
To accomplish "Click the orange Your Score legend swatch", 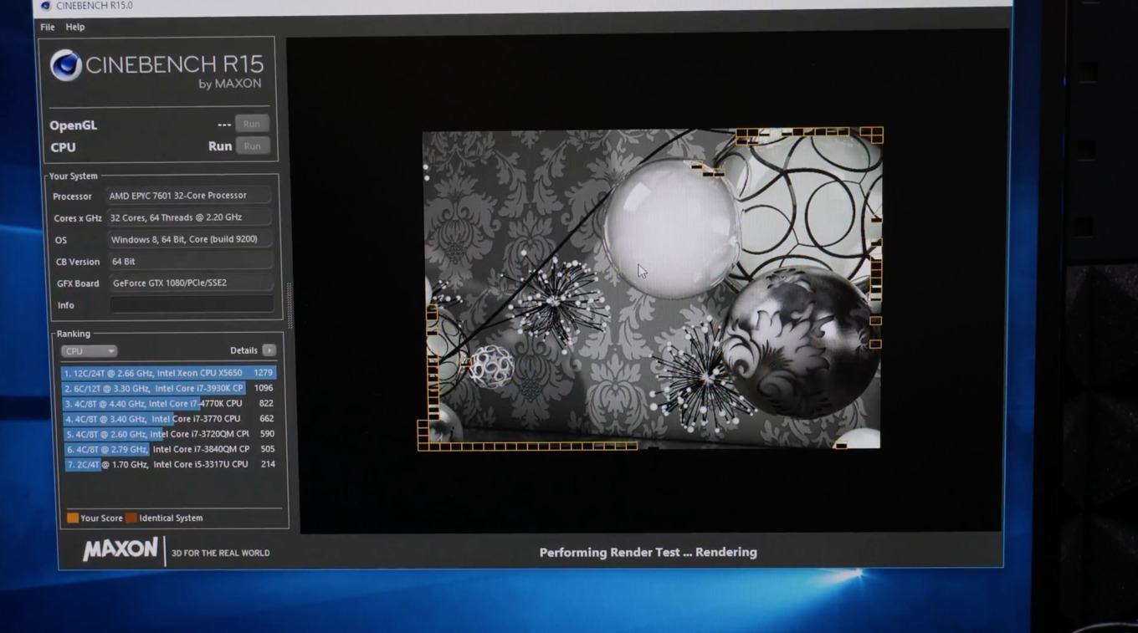I will click(73, 518).
